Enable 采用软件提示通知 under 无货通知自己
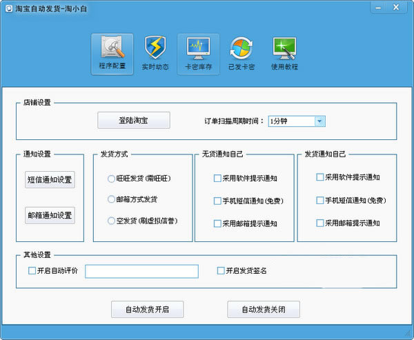Viewport: 414px width, 340px height. coord(217,179)
